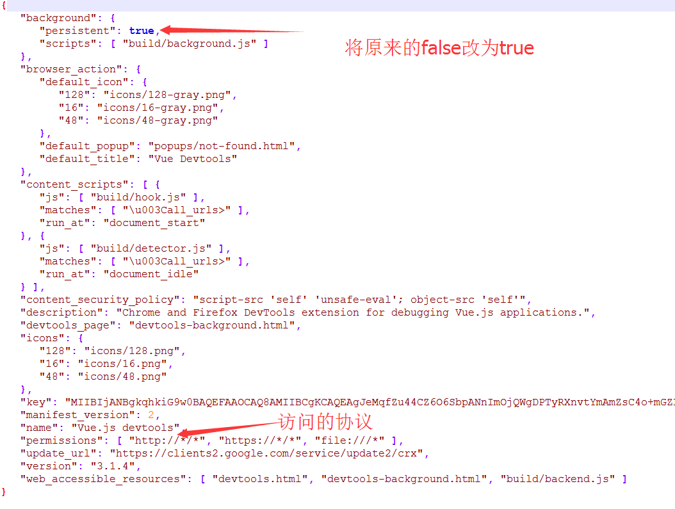Click the "file:///*" permission string
The height and width of the screenshot is (509, 675).
point(350,440)
